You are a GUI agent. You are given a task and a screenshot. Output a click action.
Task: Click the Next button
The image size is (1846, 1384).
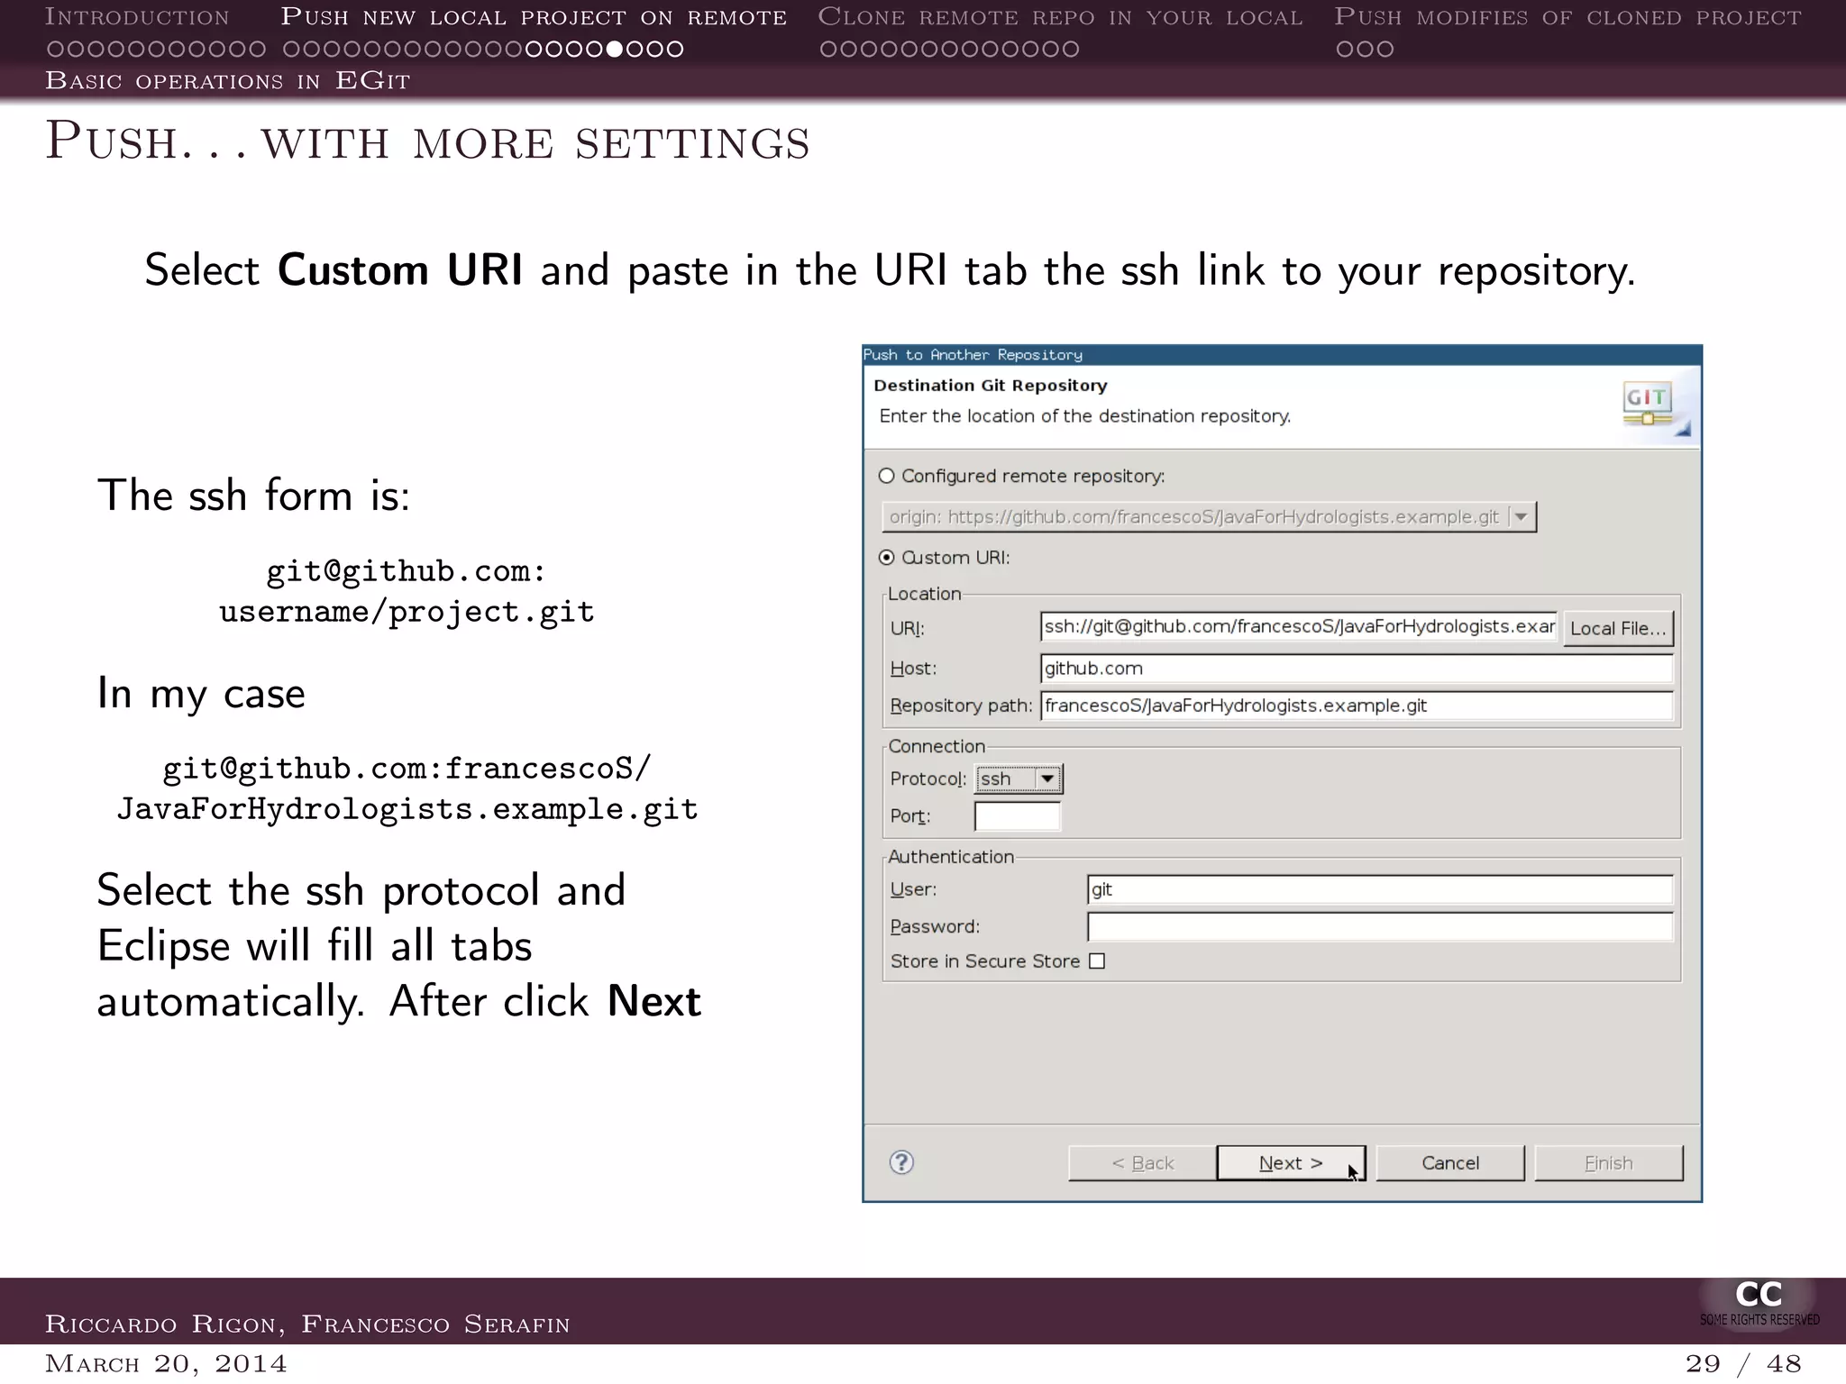(x=1291, y=1163)
